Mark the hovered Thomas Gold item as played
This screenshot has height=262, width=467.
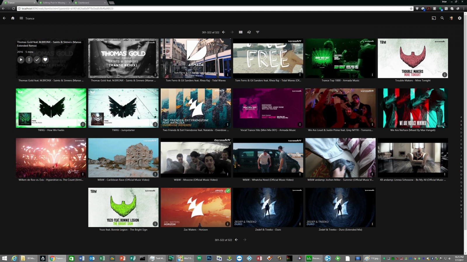37,60
